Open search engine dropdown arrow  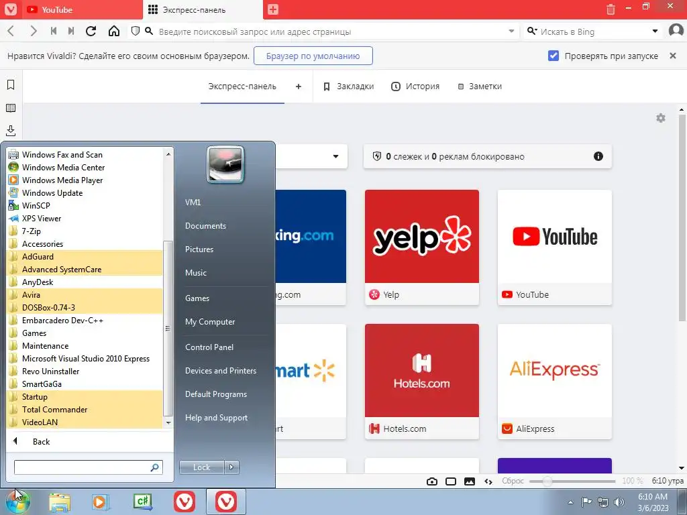pos(655,31)
